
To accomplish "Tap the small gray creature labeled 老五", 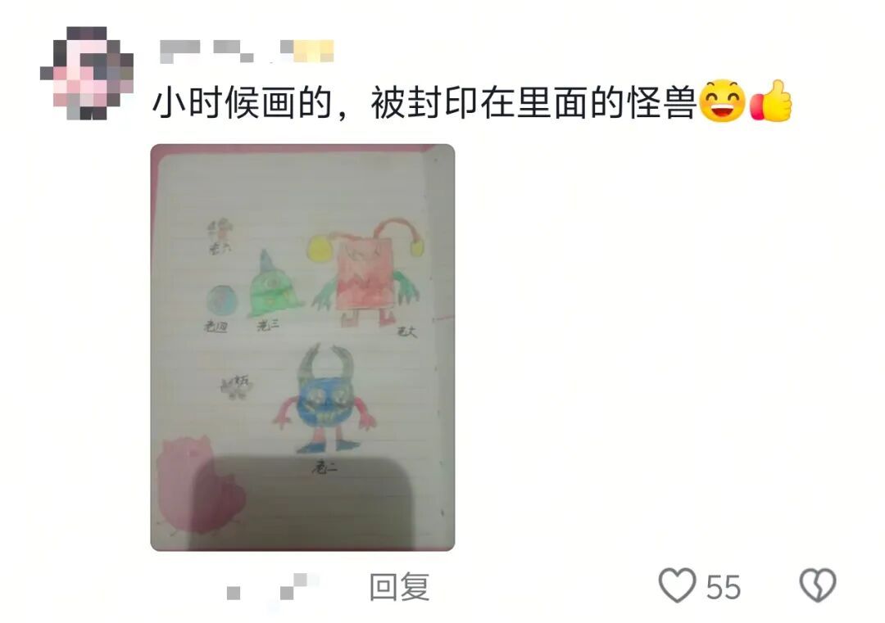I will [x=236, y=386].
